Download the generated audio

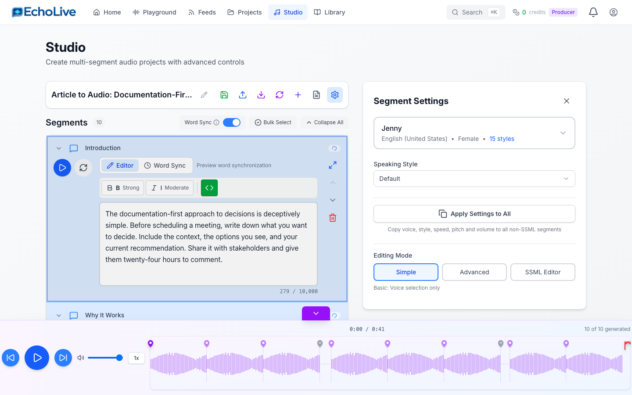(x=261, y=95)
